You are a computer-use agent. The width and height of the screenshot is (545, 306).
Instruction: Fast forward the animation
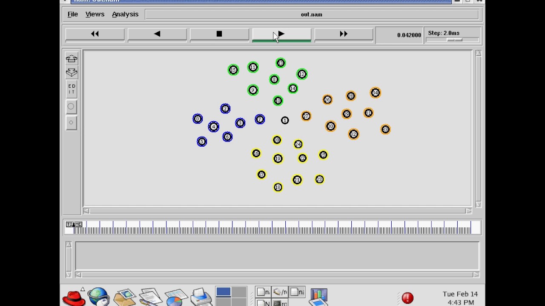pos(344,34)
